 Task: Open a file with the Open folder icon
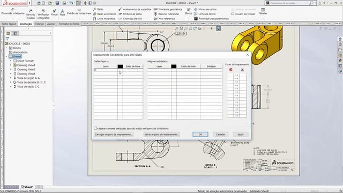[50, 3]
